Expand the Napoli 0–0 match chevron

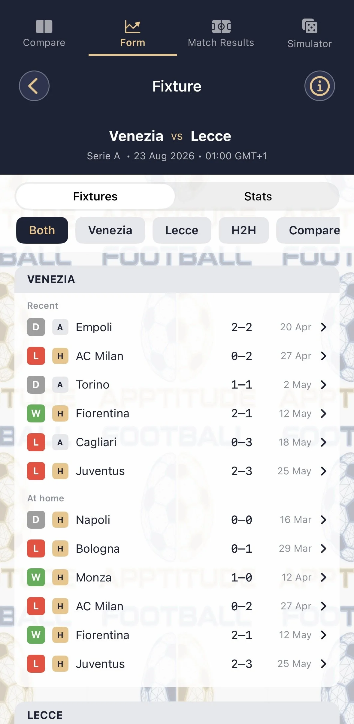point(323,520)
